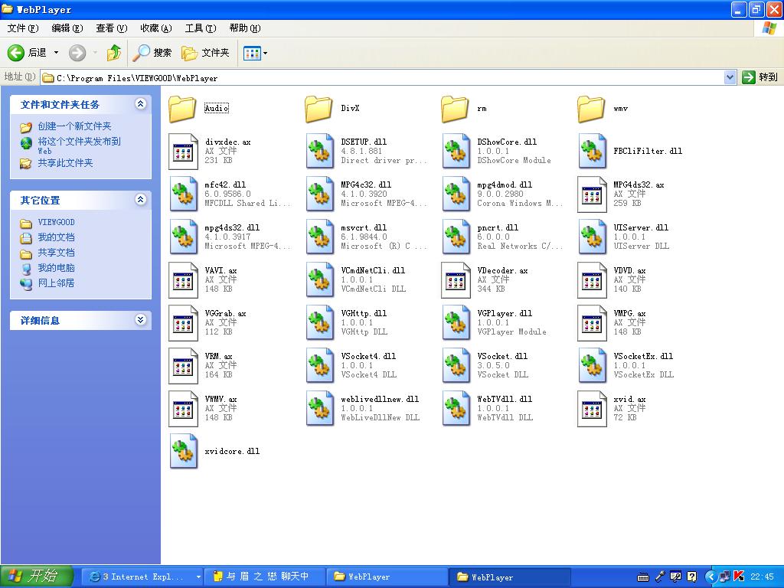
Task: Open the DivX folder icon
Action: click(x=318, y=109)
